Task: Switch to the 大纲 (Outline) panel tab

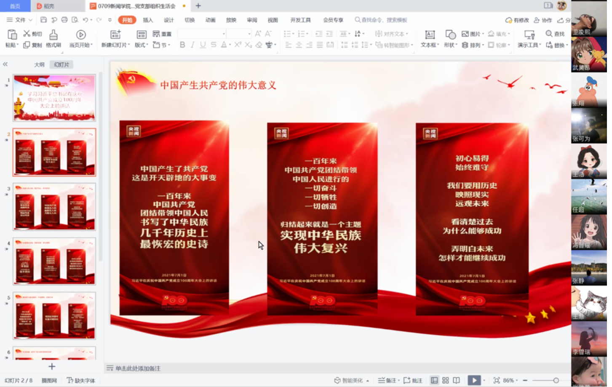Action: (x=39, y=64)
